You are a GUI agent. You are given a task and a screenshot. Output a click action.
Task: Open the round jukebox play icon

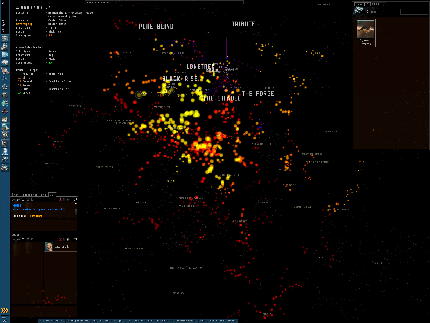5,135
